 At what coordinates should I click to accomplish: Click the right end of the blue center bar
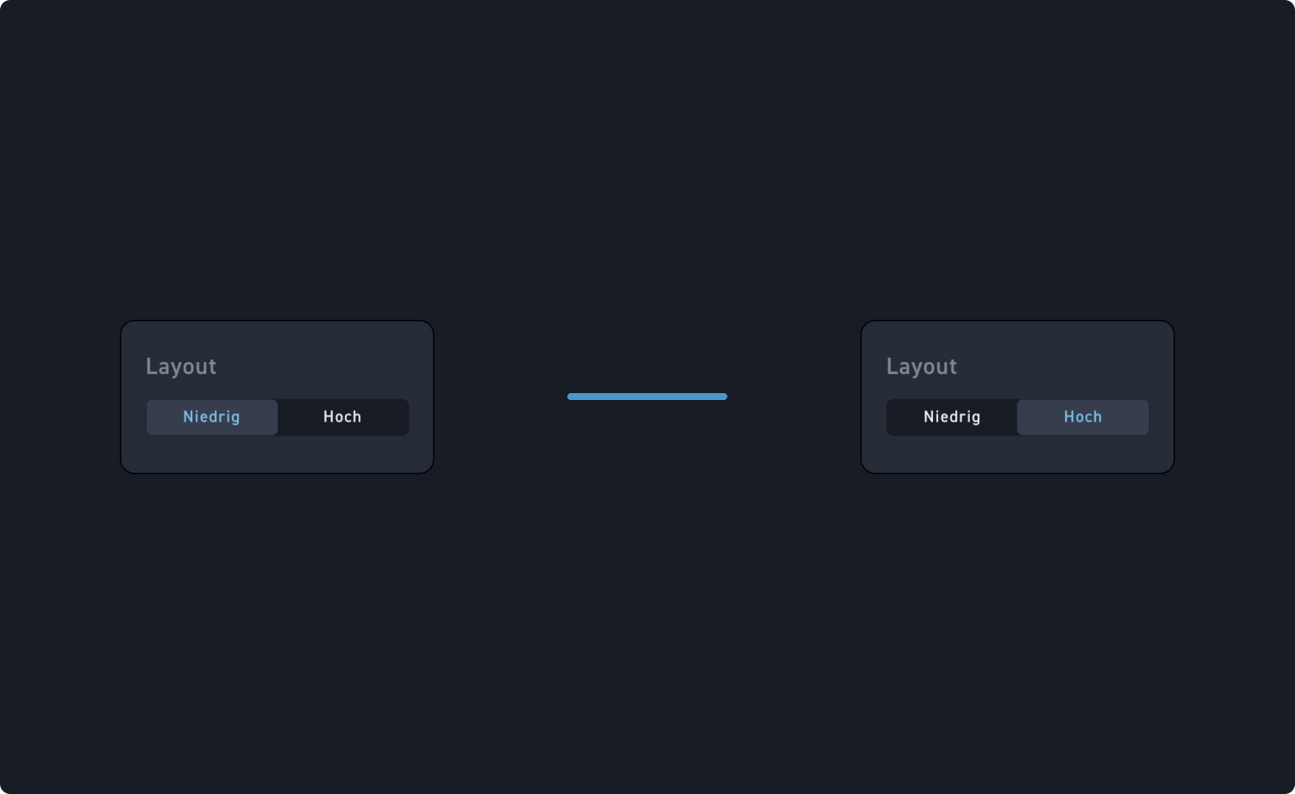pos(723,397)
